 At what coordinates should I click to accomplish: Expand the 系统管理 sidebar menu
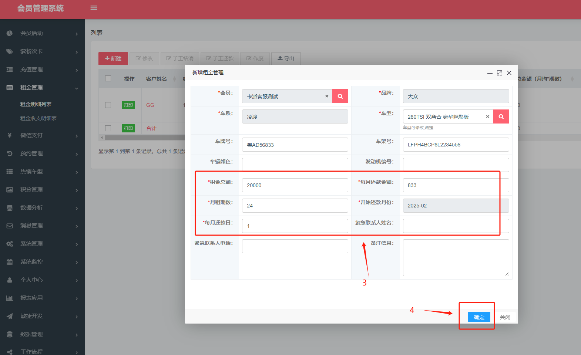coord(76,244)
